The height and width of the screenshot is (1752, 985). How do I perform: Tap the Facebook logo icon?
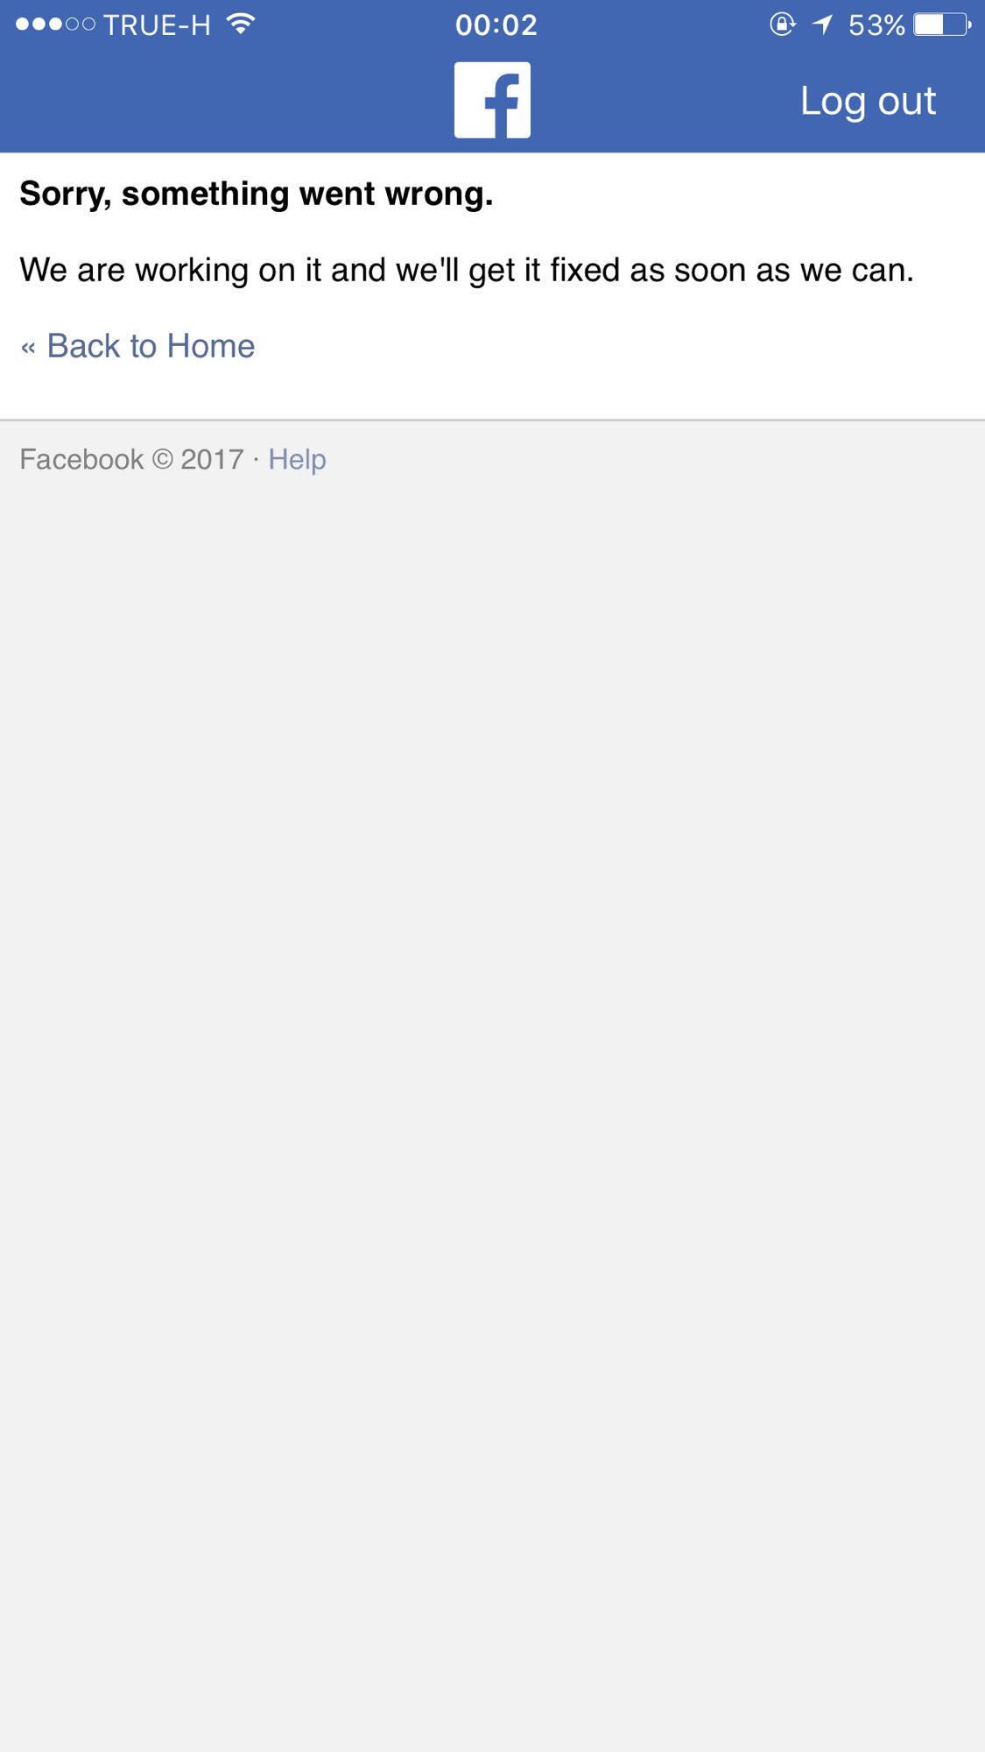point(492,100)
